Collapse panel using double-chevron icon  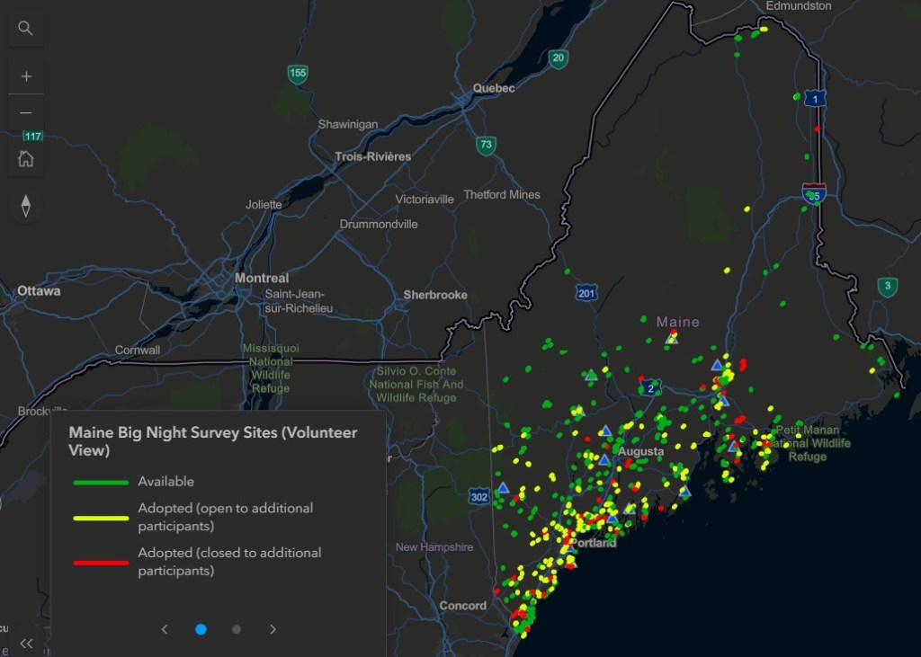coord(26,644)
